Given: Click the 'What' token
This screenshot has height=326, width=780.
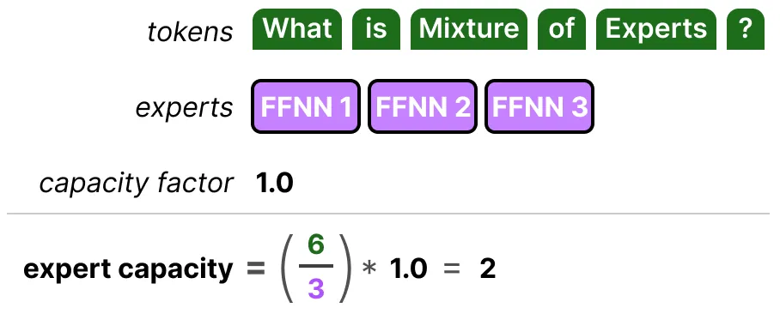Looking at the screenshot, I should [x=297, y=29].
